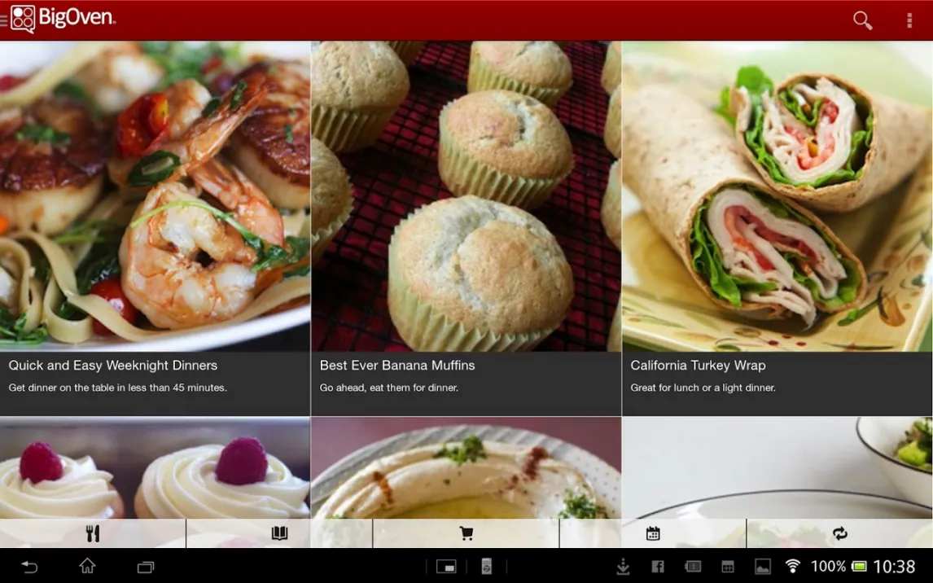
Task: Tap the refresh sync arrows icon
Action: (x=839, y=533)
